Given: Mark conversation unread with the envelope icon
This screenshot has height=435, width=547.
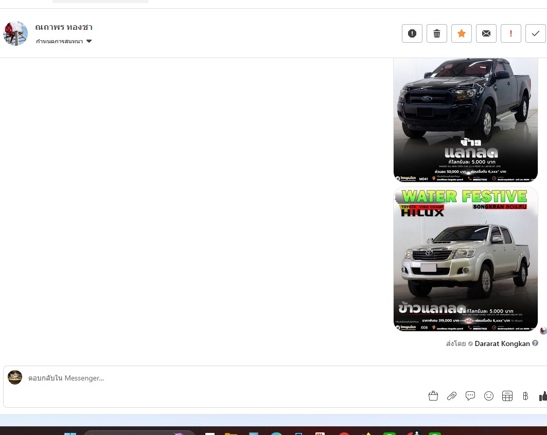Looking at the screenshot, I should coord(486,33).
